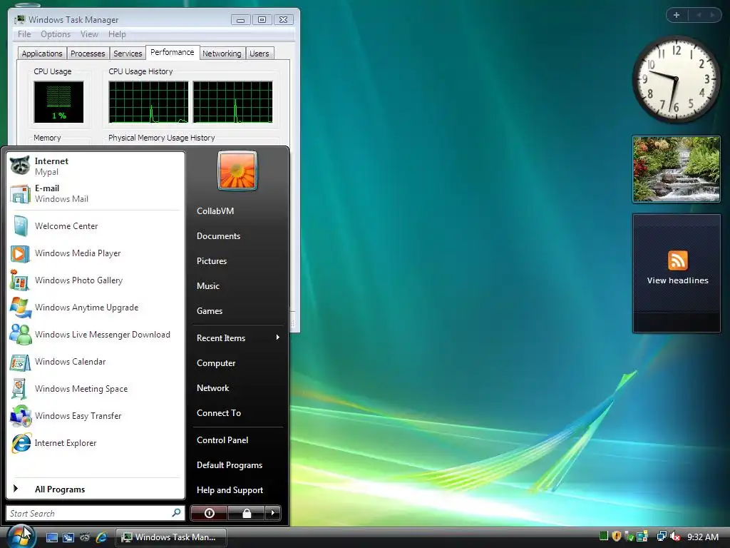Click View headlines in feed gadget

click(x=677, y=280)
